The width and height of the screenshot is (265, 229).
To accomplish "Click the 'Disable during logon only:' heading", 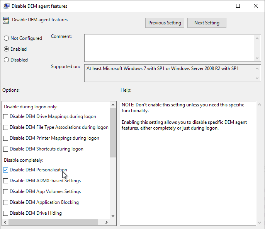I will point(31,107).
